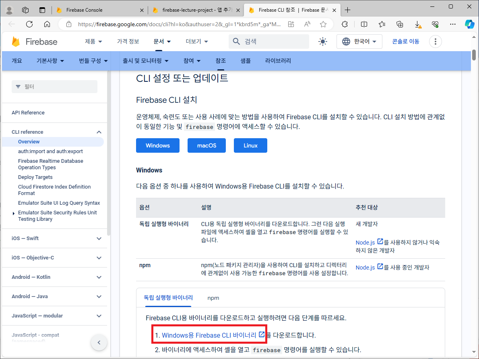Viewport: 479px width, 359px height.
Task: Open the Downloads icon with warning
Action: click(418, 25)
